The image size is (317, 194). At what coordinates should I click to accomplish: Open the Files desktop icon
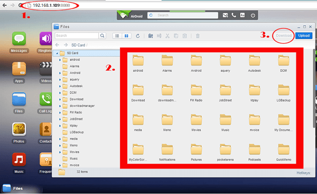coord(19,99)
